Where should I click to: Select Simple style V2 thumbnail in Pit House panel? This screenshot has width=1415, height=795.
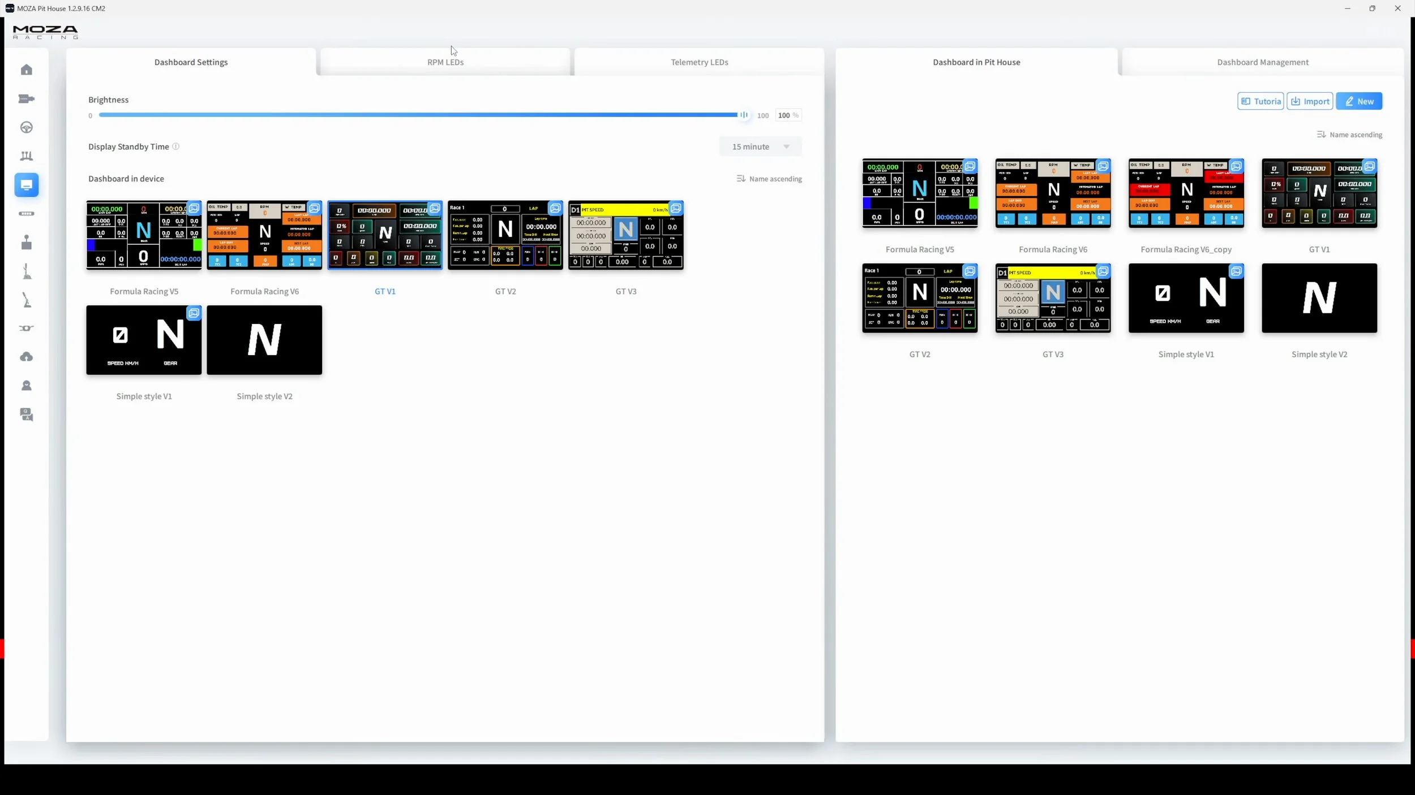tap(1319, 298)
